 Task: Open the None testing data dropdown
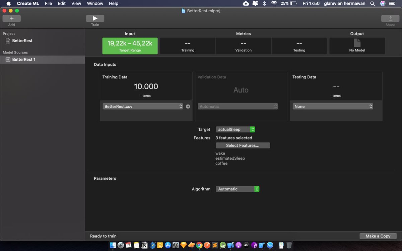pos(333,106)
